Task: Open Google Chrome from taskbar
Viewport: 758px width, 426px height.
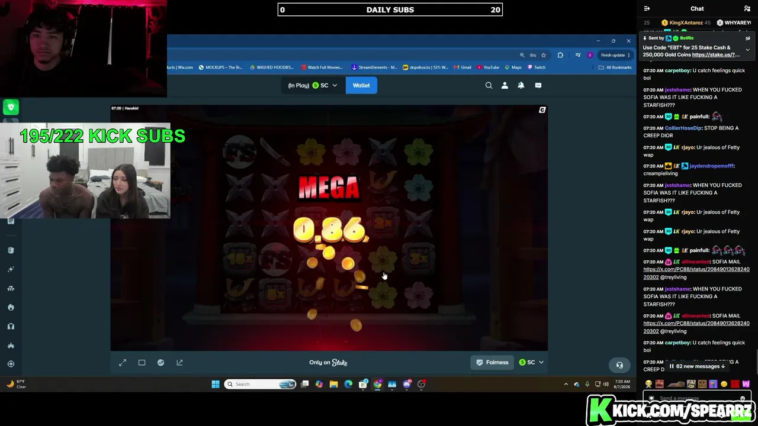Action: (x=377, y=385)
